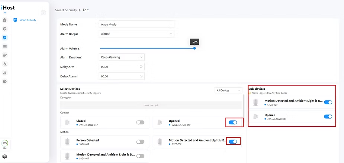Go to Smart Security breadcrumb link
Image resolution: width=344 pixels, height=163 pixels.
pyautogui.click(x=65, y=10)
